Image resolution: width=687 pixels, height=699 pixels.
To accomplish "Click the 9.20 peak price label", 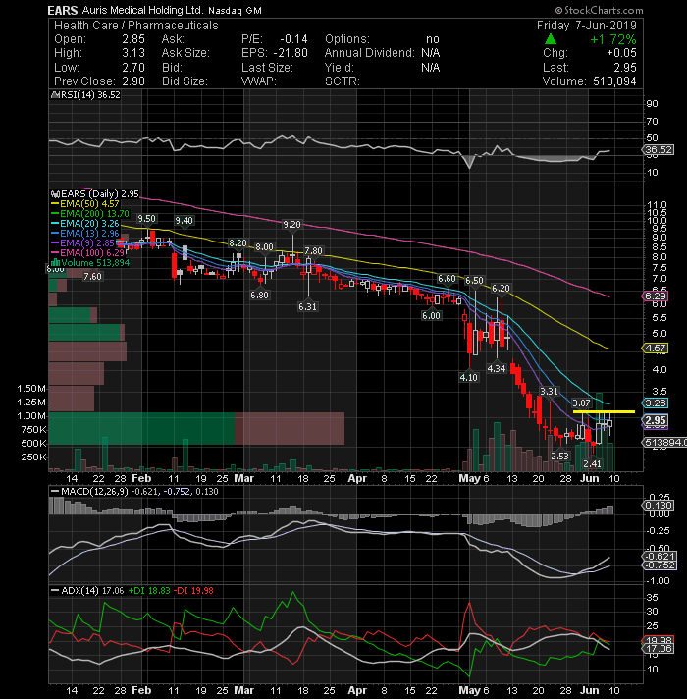I will (x=291, y=224).
